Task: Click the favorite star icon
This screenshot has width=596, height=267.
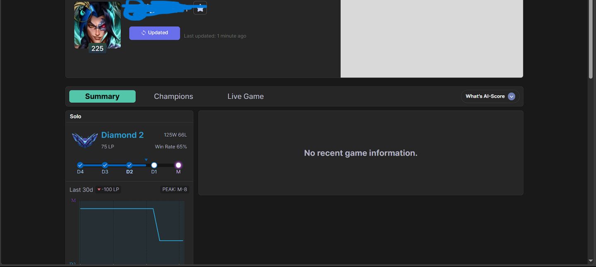Action: [x=200, y=8]
